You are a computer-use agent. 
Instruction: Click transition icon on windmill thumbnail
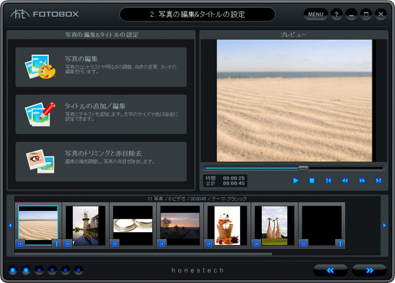point(67,244)
